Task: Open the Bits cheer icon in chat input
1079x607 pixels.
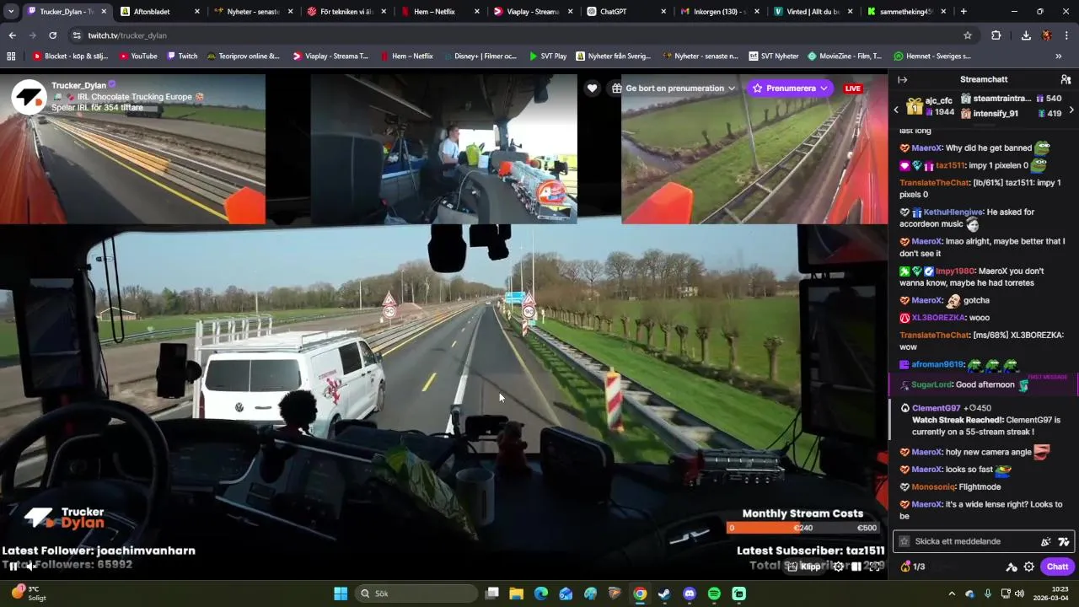Action: (x=1046, y=541)
